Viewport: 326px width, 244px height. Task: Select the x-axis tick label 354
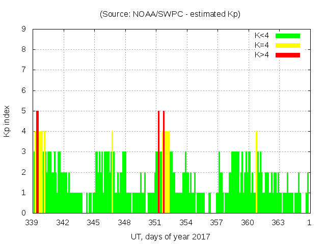[186, 223]
